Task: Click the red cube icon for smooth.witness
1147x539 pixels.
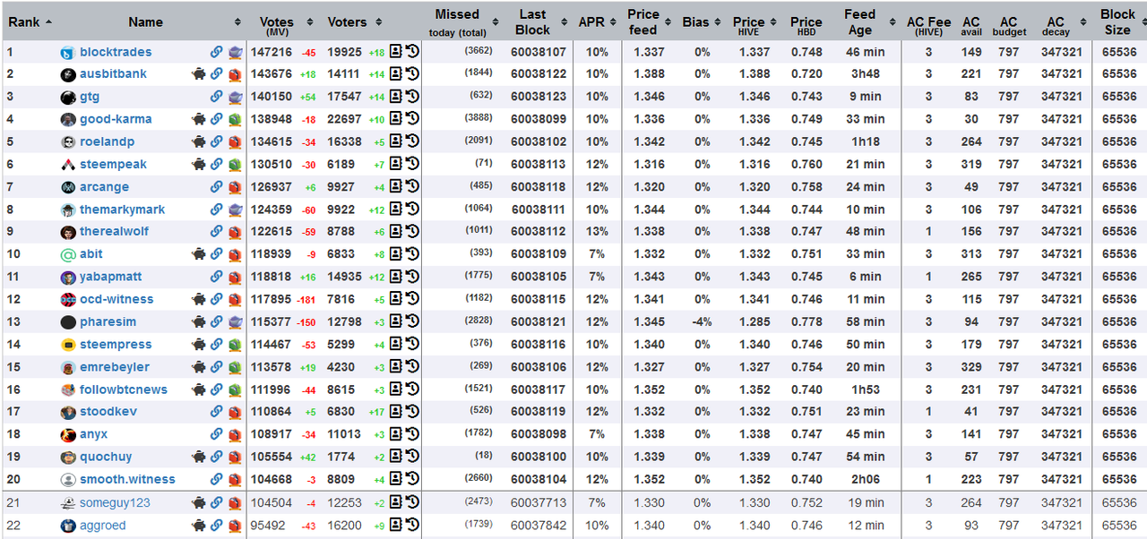Action: click(x=235, y=479)
